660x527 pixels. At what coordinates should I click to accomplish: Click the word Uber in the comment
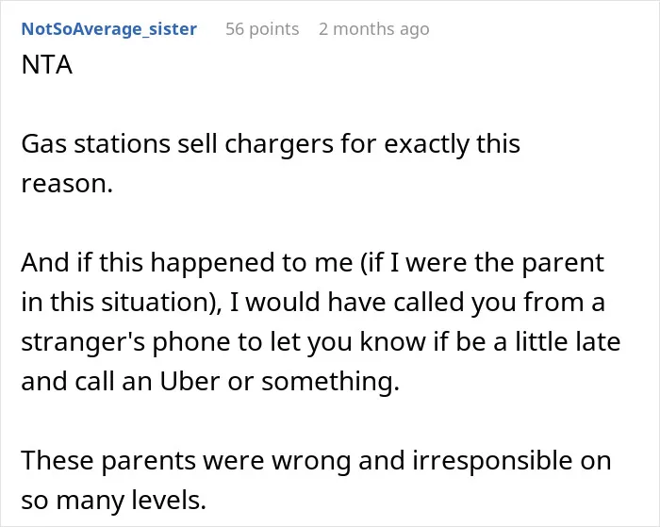pos(190,382)
